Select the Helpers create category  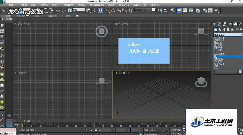(233, 30)
